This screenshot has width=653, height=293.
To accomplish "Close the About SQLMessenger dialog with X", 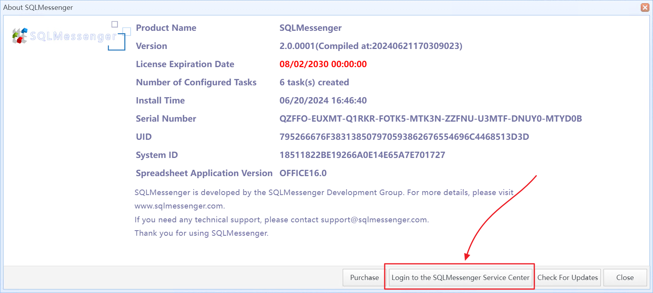I will click(x=645, y=7).
